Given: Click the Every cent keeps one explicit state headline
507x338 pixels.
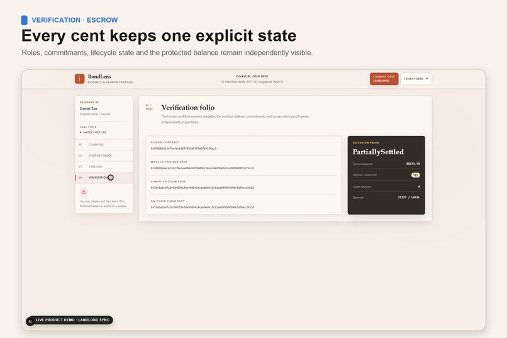Looking at the screenshot, I should click(159, 36).
